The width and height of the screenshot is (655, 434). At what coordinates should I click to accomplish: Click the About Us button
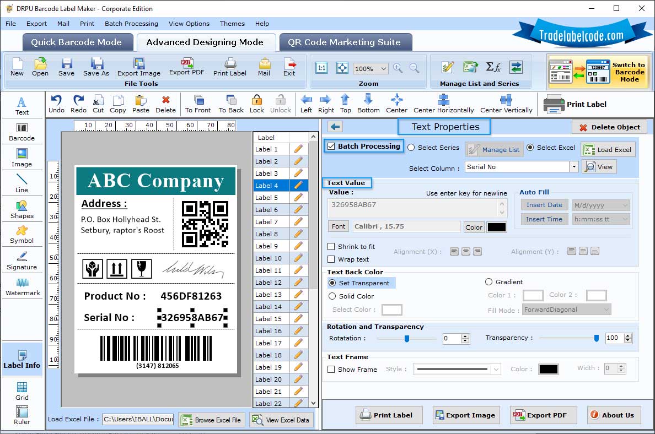[613, 415]
